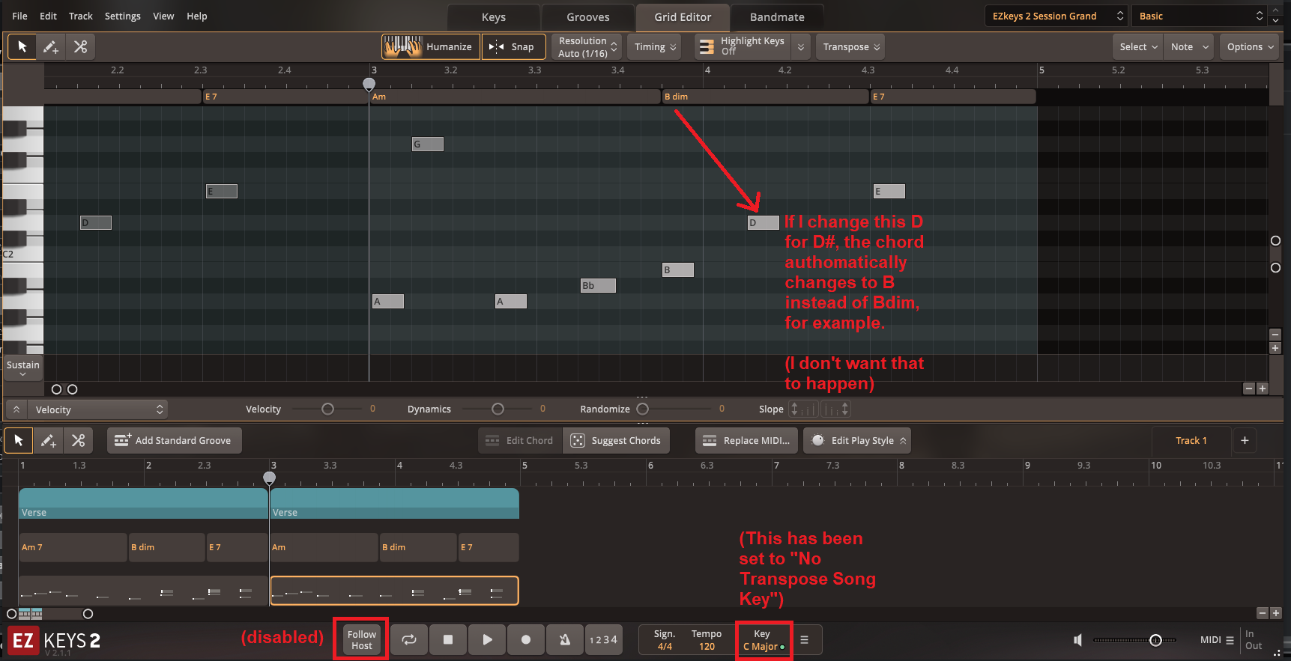Screen dimensions: 1291x661
Task: Toggle the Snap button
Action: coord(513,46)
